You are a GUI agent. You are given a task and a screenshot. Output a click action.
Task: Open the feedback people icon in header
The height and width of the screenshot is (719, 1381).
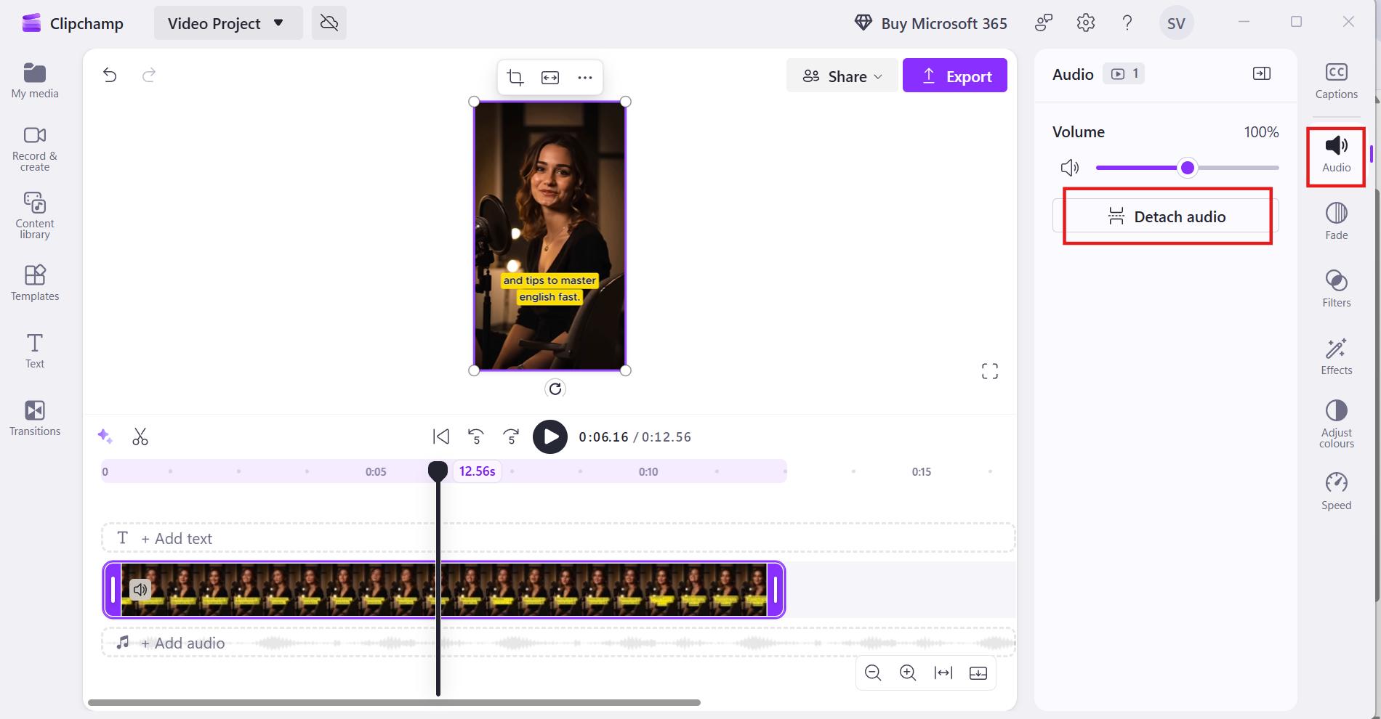coord(1044,23)
